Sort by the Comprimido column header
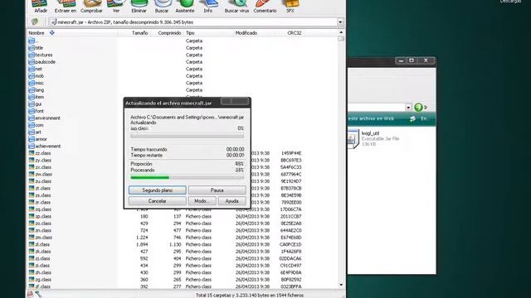Image resolution: width=531 pixels, height=298 pixels. pos(169,33)
